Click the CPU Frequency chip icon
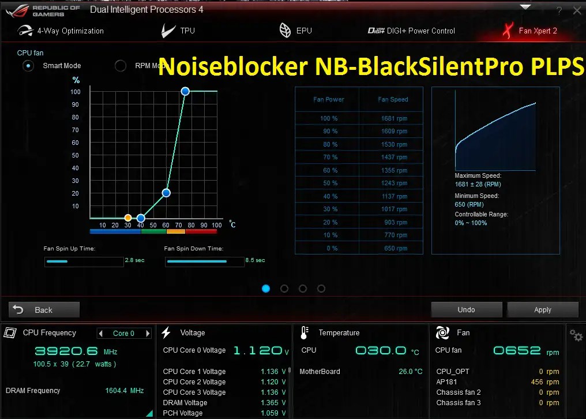Screen dimensions: 586x419 [x=10, y=332]
